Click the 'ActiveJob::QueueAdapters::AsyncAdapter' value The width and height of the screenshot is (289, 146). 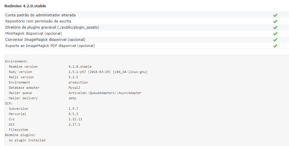[105, 93]
